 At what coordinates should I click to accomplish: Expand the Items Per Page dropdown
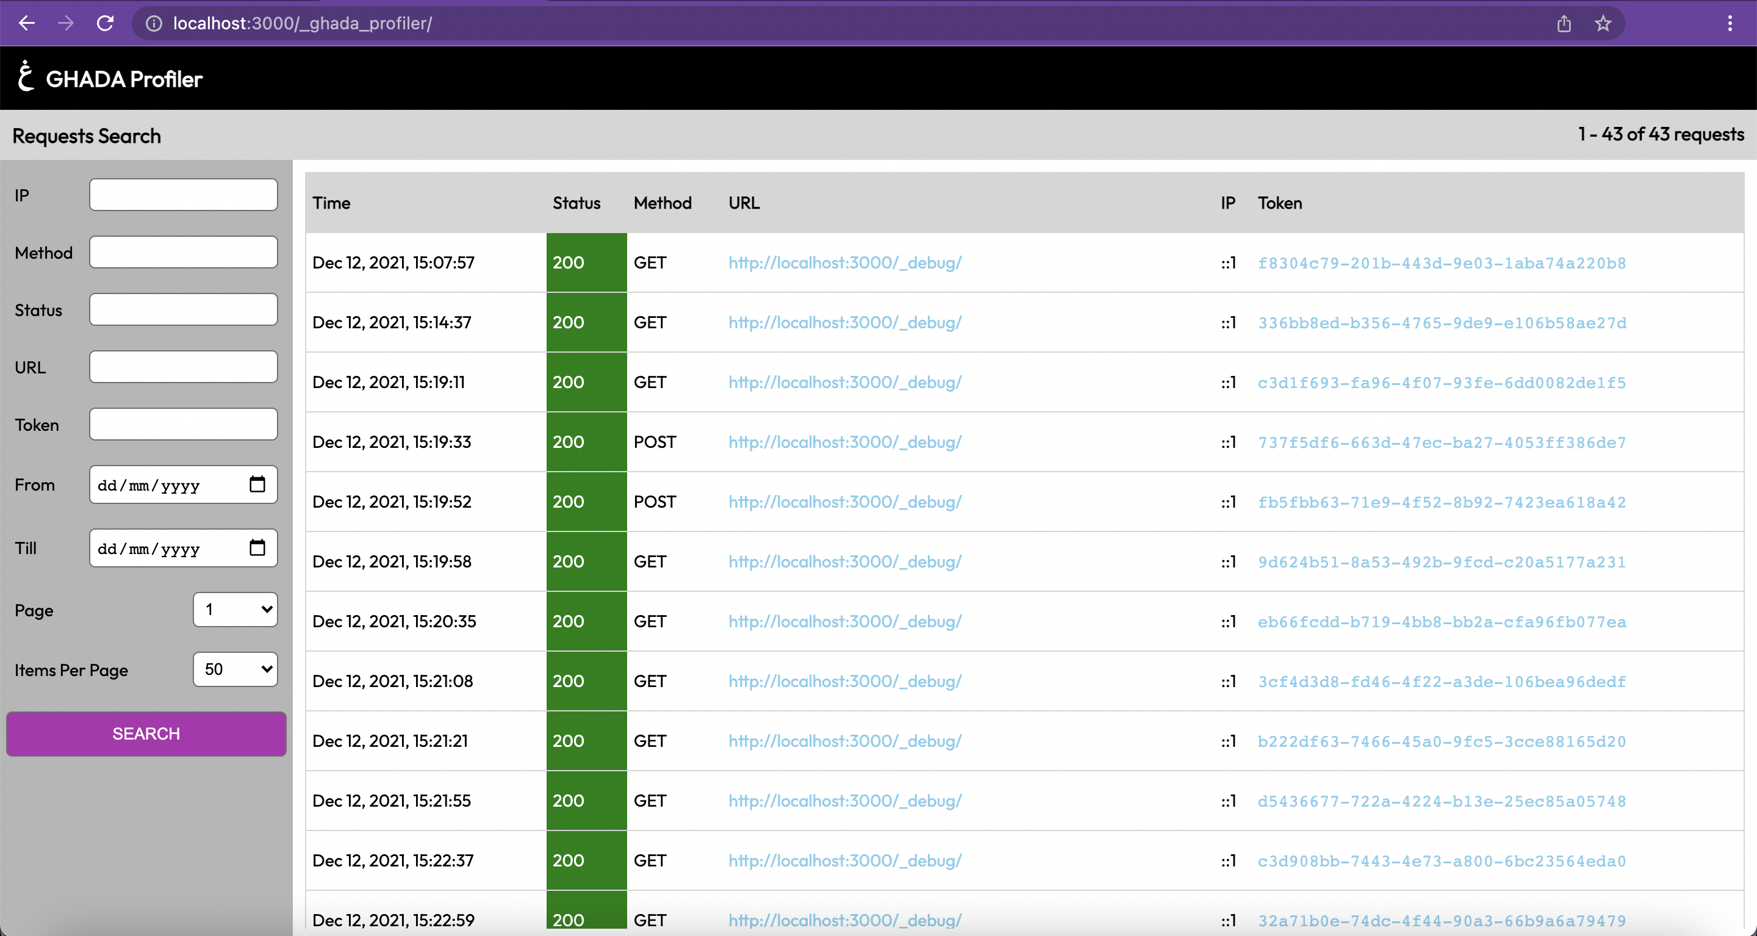[235, 669]
